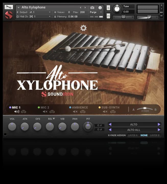Go to previous instrument with left arrow
The height and width of the screenshot is (184, 167).
[x=80, y=8]
